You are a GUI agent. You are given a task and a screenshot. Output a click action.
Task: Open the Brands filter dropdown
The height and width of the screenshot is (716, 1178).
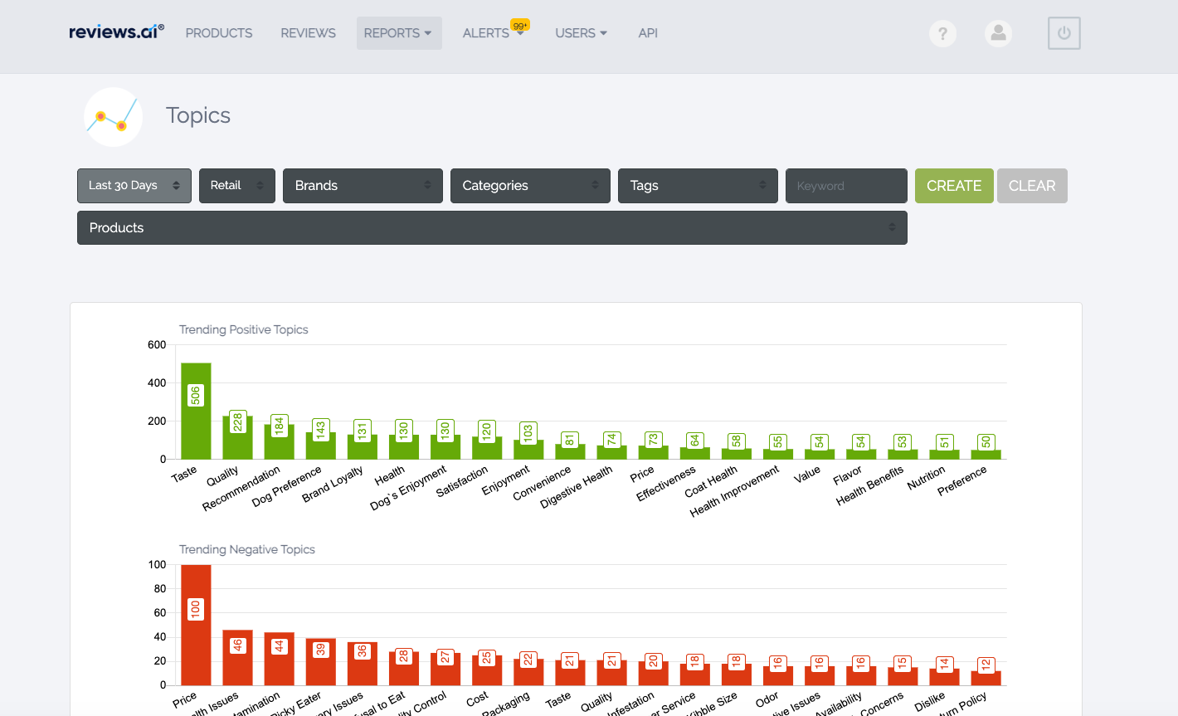363,186
